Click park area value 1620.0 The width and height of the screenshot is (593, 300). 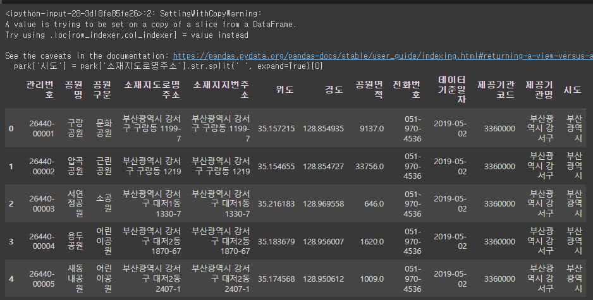[x=372, y=241]
